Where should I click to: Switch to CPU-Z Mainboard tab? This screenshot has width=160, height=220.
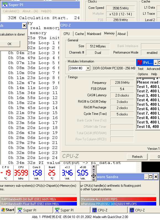click(x=94, y=34)
